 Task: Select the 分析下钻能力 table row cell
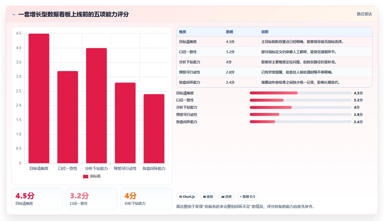[190, 62]
